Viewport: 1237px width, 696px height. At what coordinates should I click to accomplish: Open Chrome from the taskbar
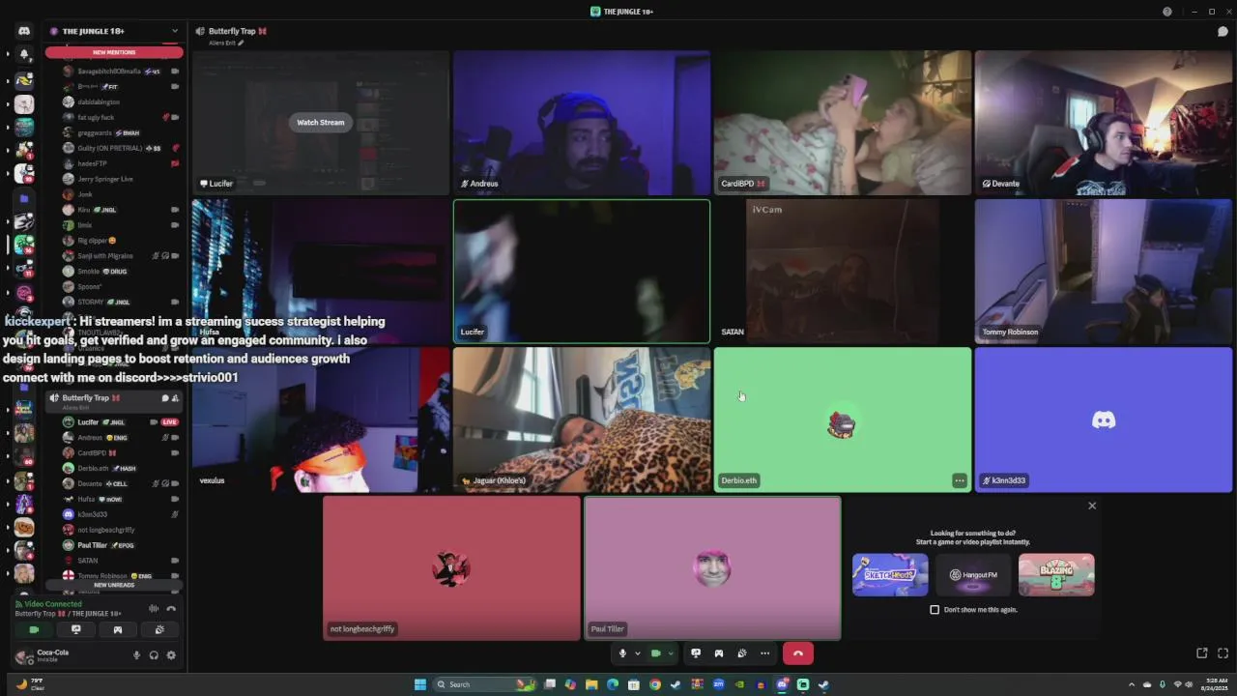(655, 684)
